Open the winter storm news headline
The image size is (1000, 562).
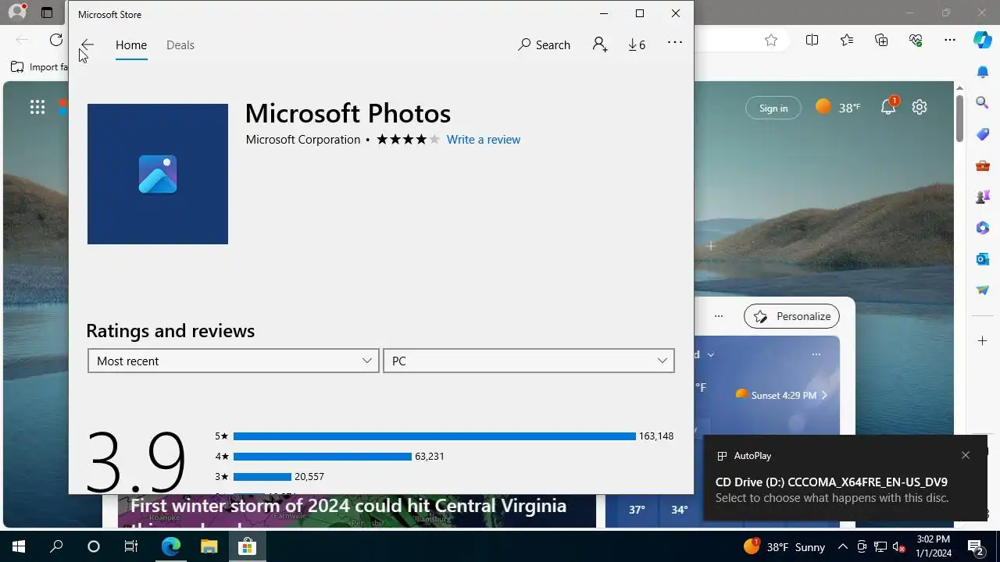[348, 506]
